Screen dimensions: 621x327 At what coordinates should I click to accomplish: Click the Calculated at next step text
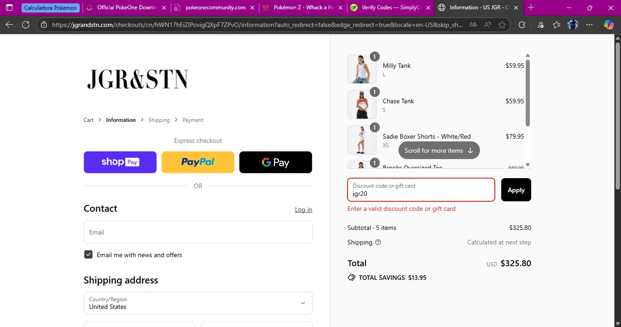[x=499, y=242]
